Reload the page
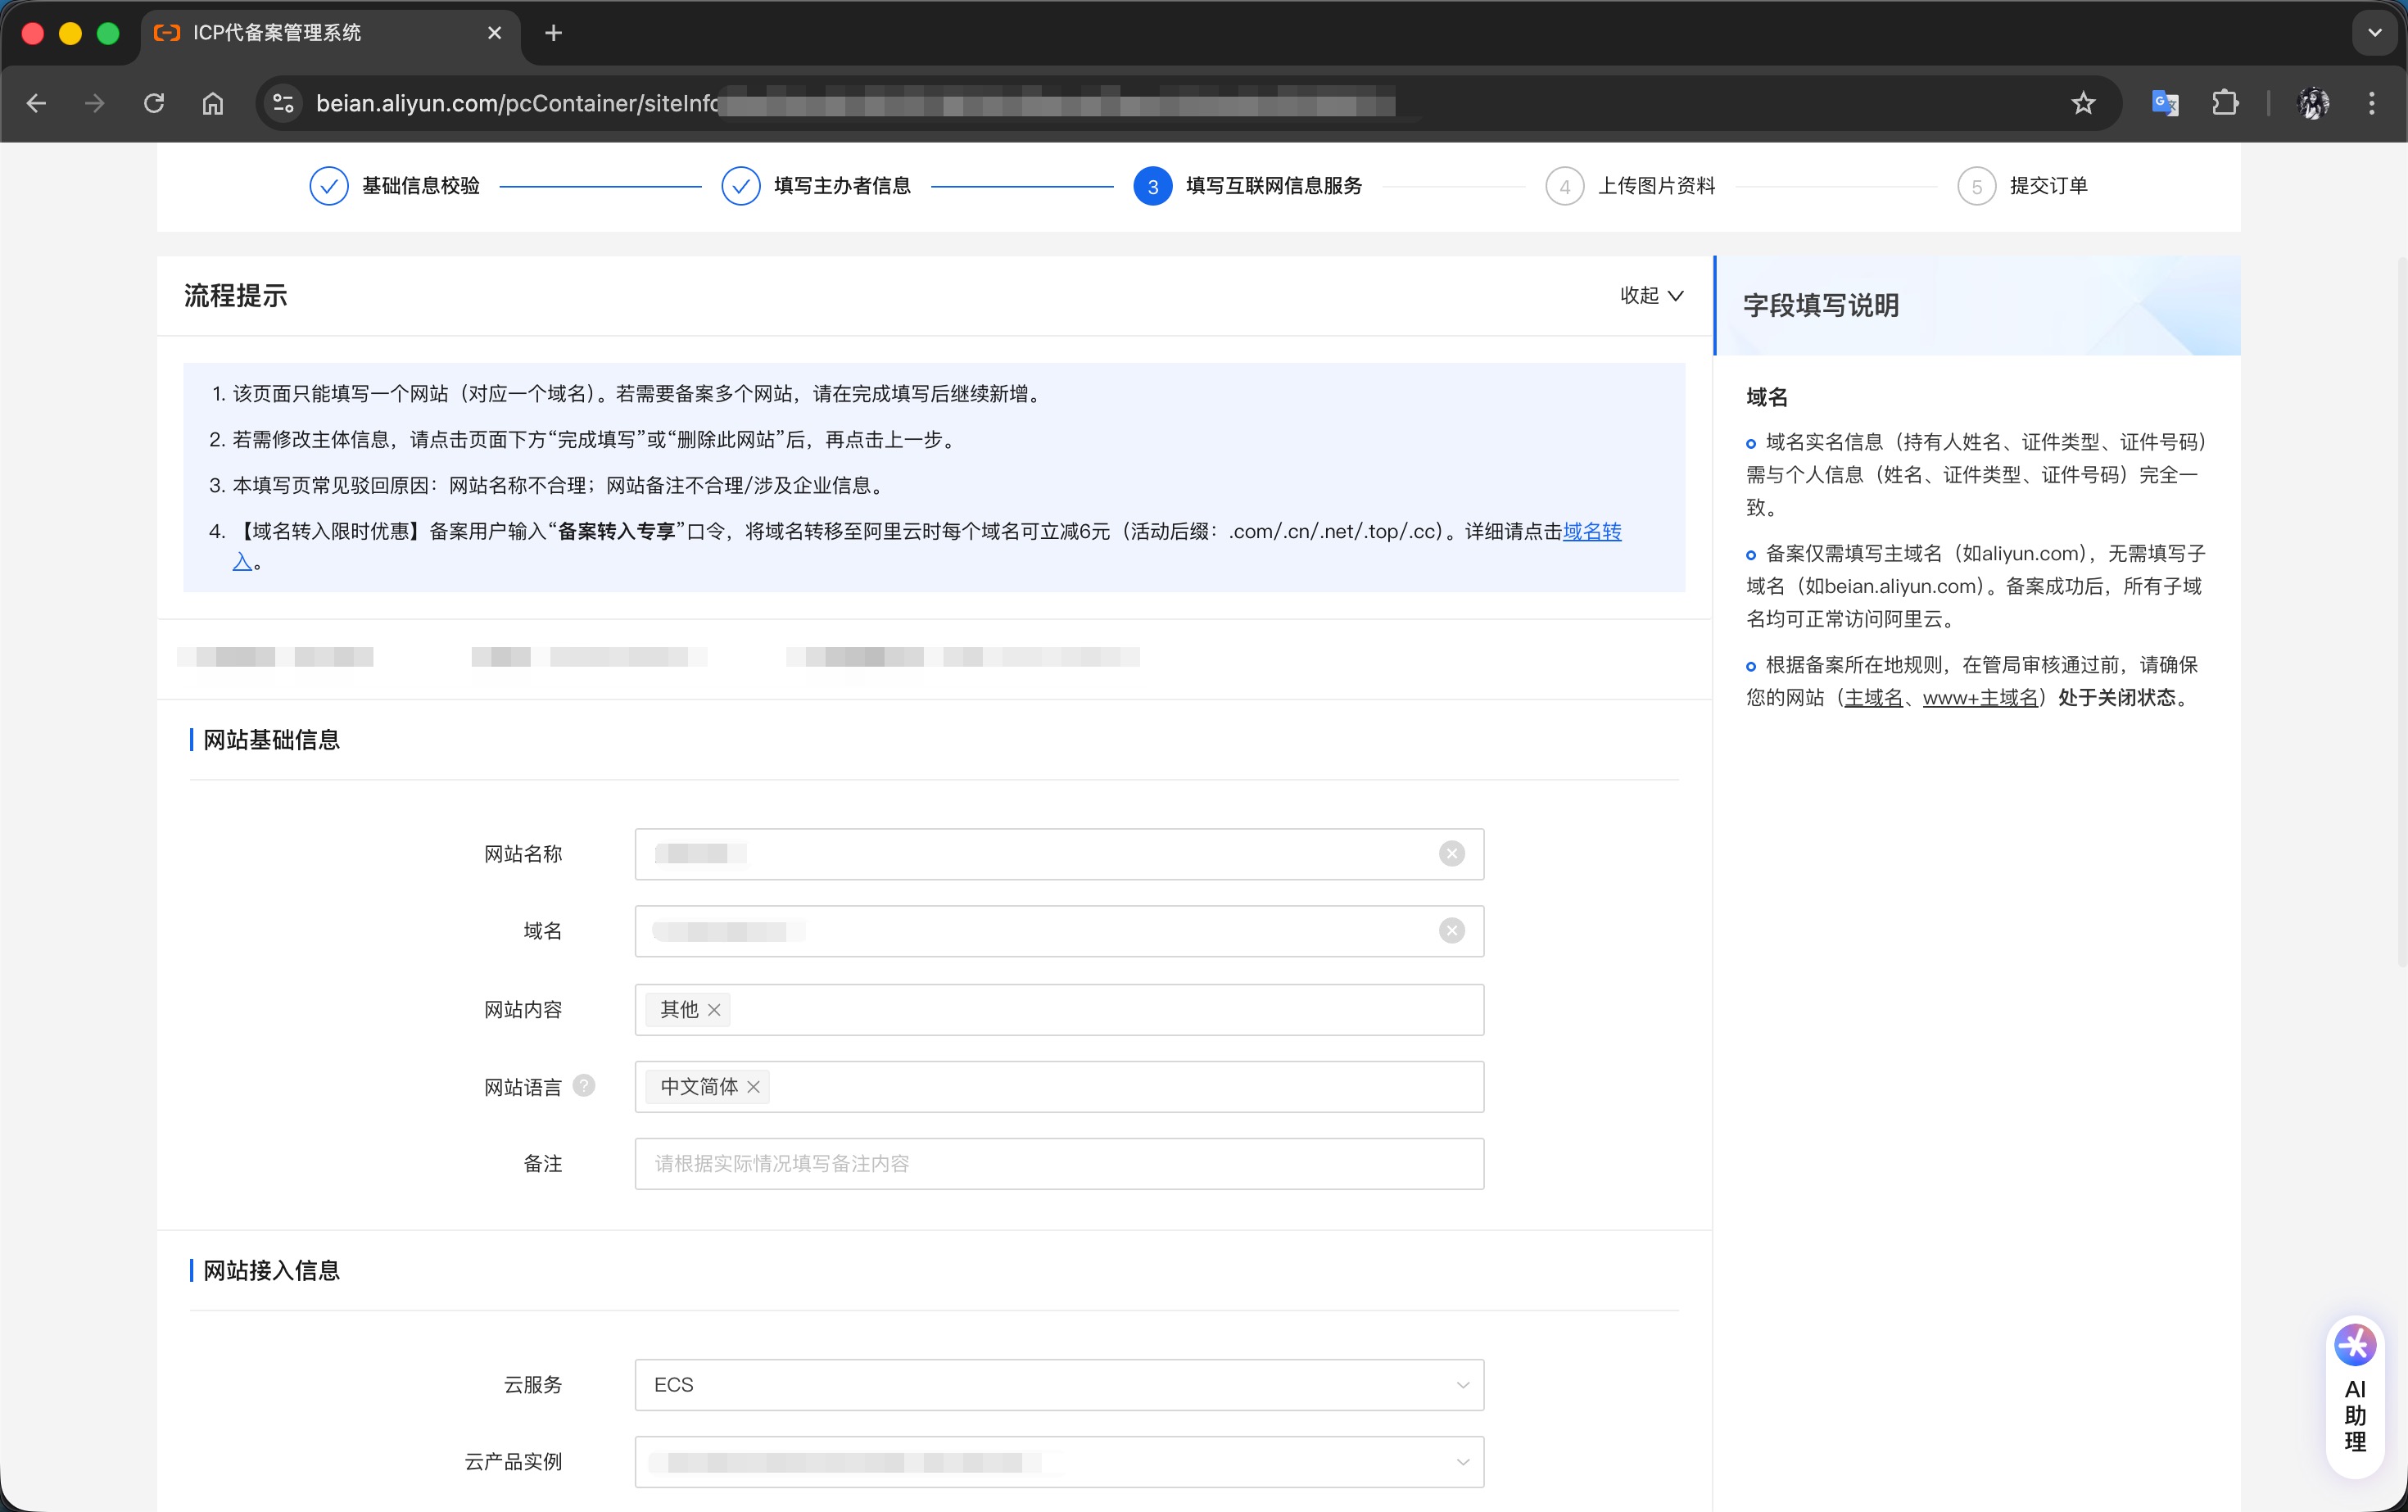Image resolution: width=2408 pixels, height=1512 pixels. tap(154, 103)
